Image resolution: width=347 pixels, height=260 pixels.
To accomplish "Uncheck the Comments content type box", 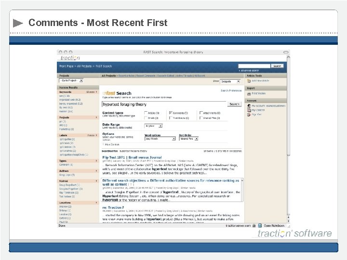I will click(x=171, y=113).
